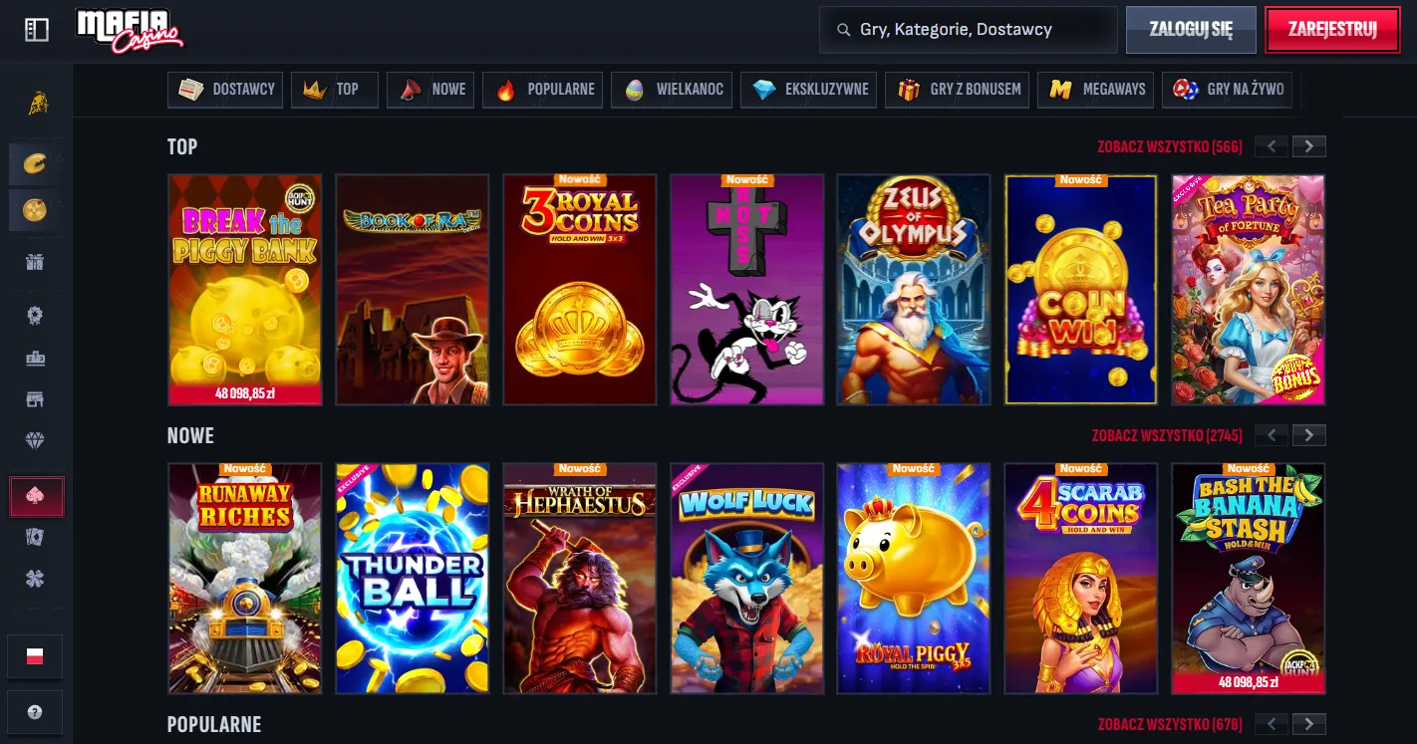Select the Nowe category tab
Screen dimensions: 1417x744
(430, 90)
